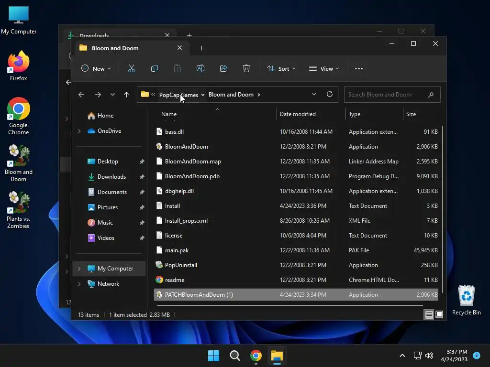
Task: Click the Share icon in toolbar
Action: (x=223, y=69)
